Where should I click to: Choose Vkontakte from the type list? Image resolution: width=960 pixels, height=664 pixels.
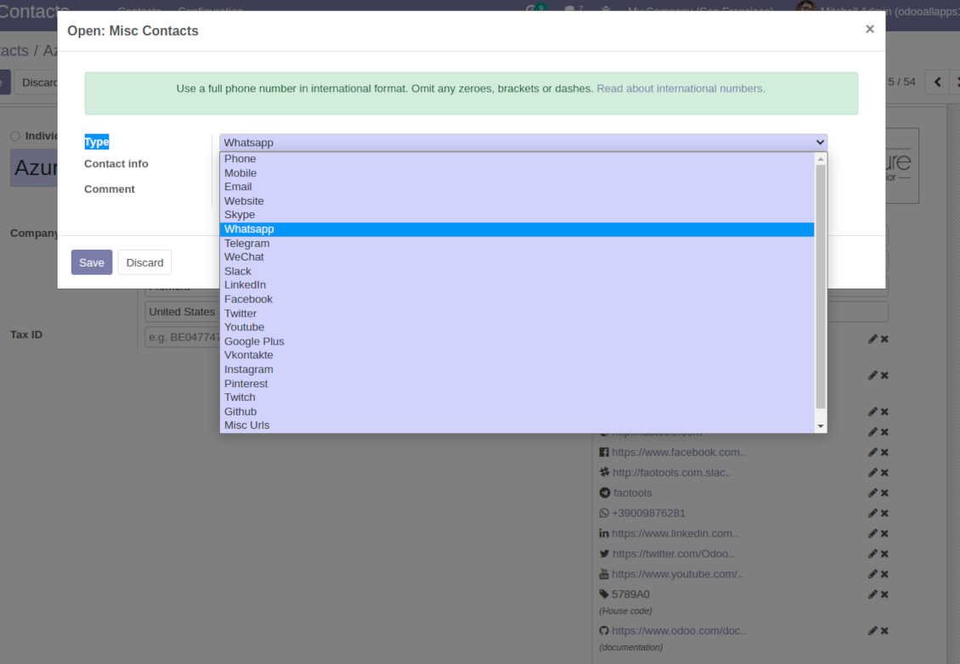[x=517, y=355]
